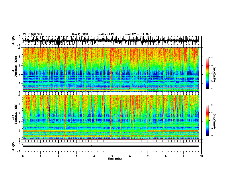Click time axis tick label "8"
227x175 pixels.
(x=166, y=156)
